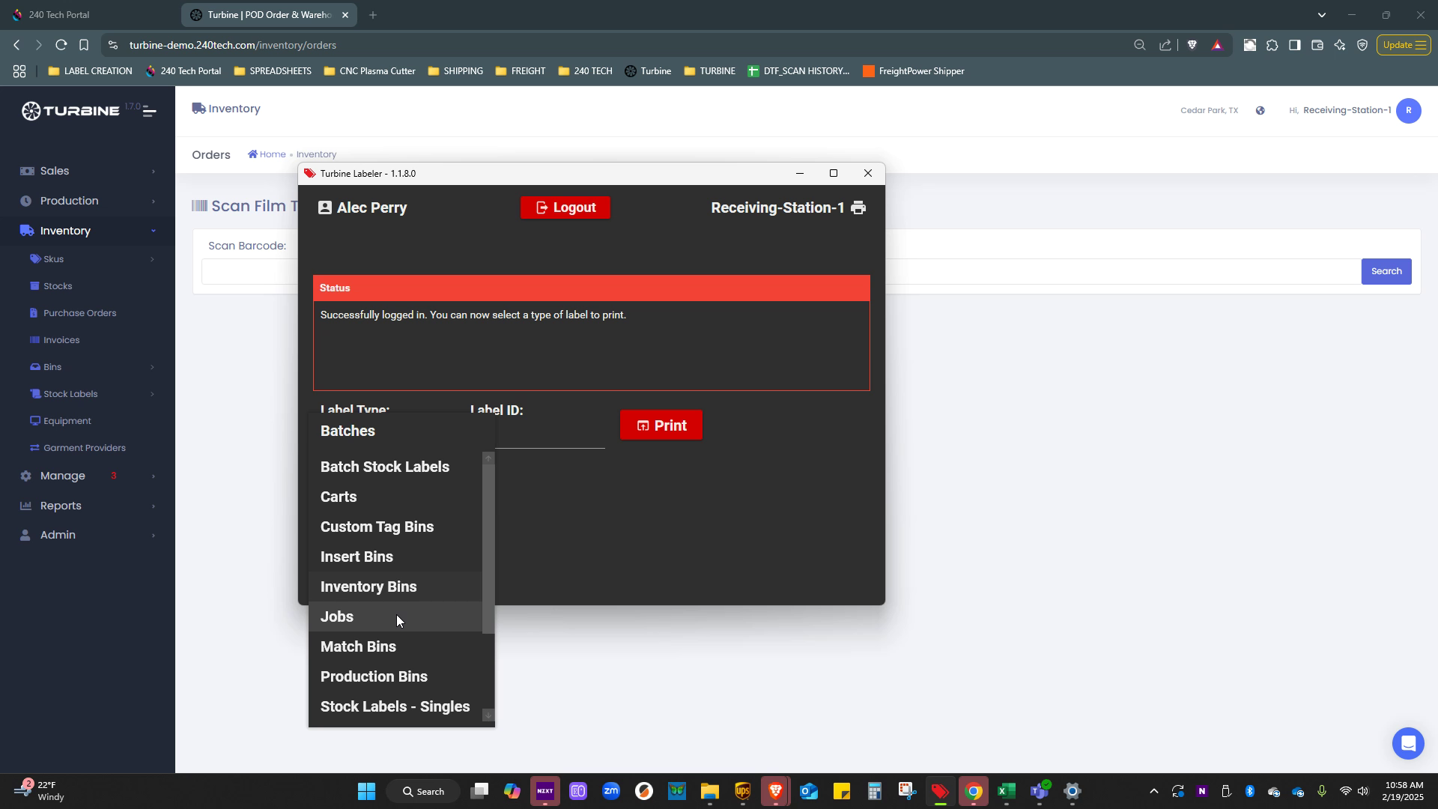Pick Stock Labels - Singles option
Viewport: 1438px width, 809px height.
(395, 706)
